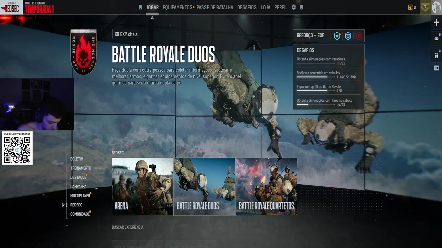The width and height of the screenshot is (442, 248).
Task: Open the player avatar profile picture
Action: click(x=436, y=7)
